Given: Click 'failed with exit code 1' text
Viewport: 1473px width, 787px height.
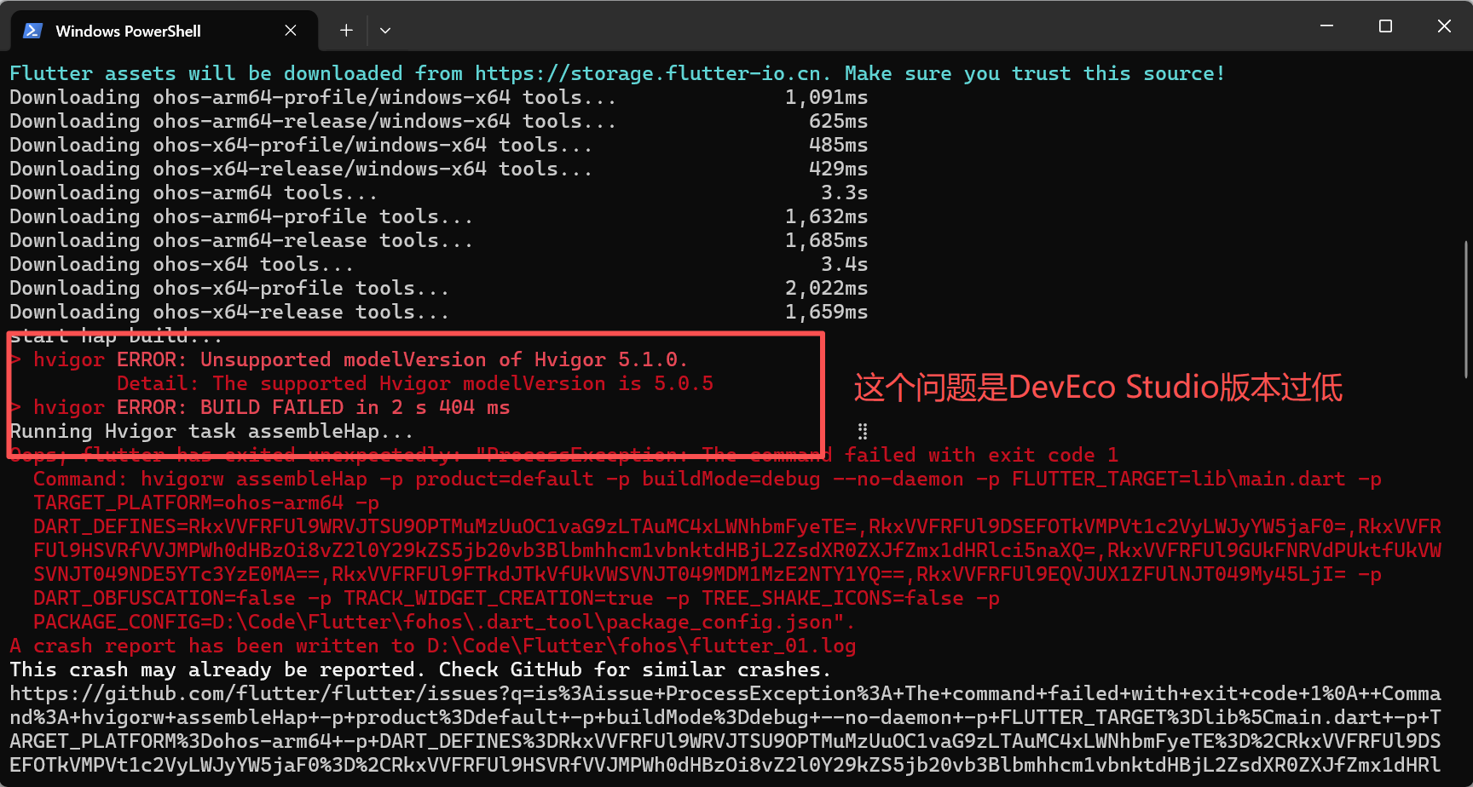Looking at the screenshot, I should (x=981, y=455).
